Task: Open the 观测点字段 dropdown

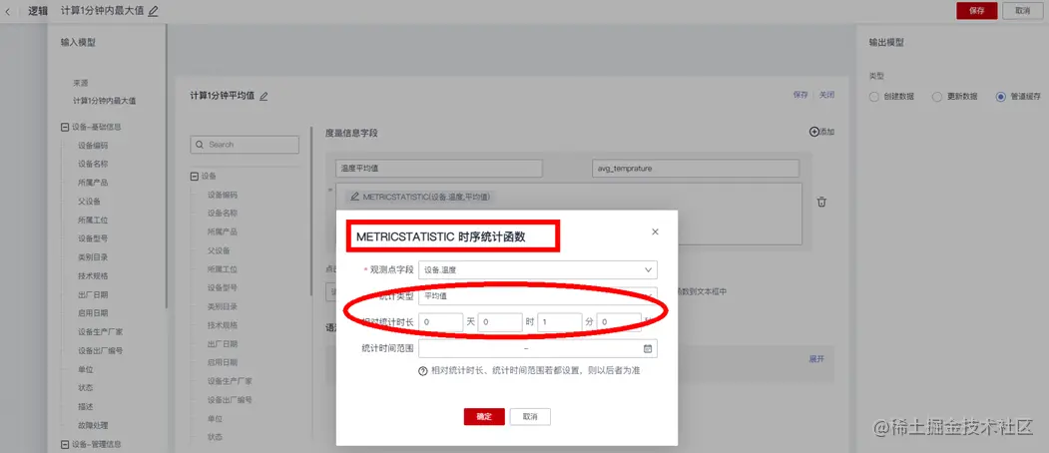Action: point(538,269)
